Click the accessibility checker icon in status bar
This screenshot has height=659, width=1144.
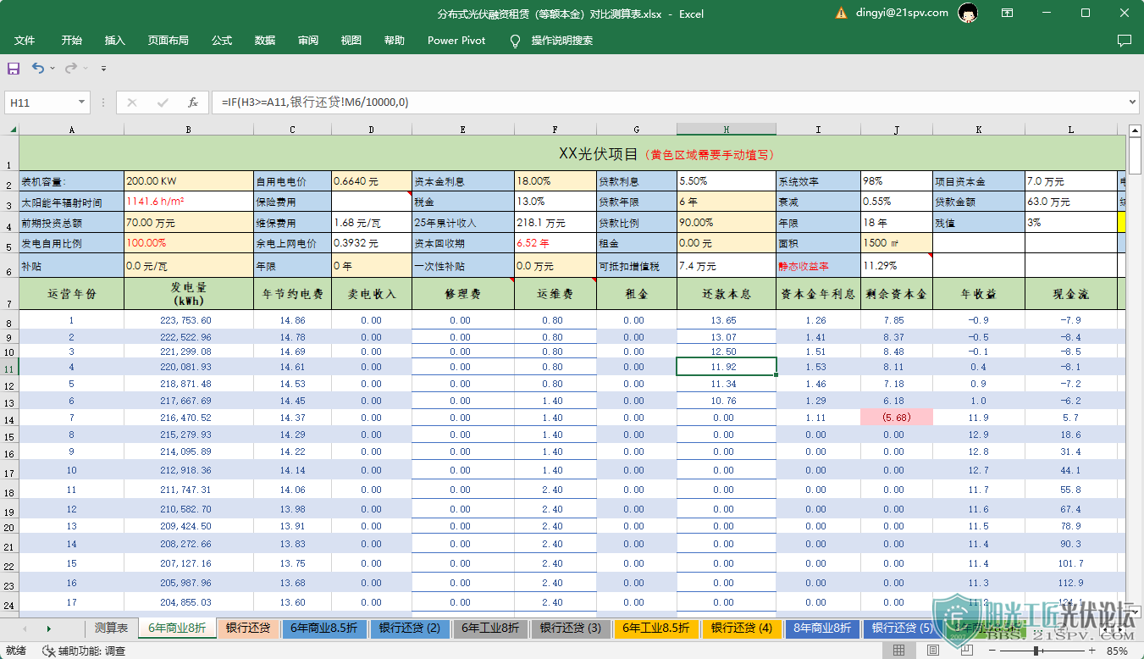48,651
